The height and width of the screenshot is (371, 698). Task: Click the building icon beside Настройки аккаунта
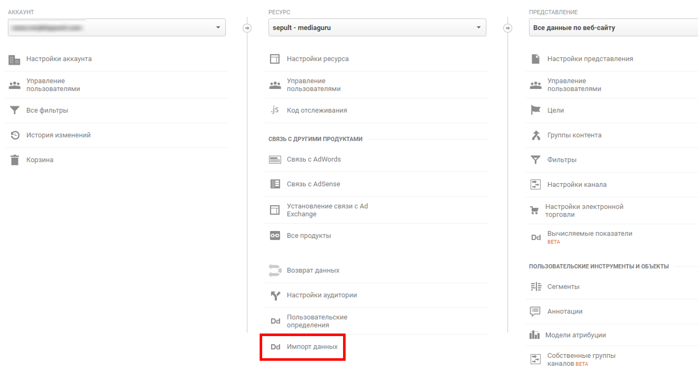coord(14,60)
